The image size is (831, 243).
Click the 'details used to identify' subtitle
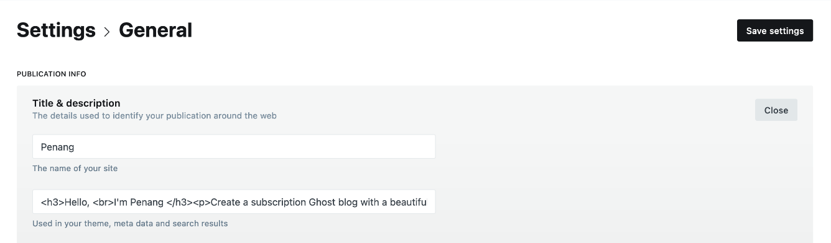(154, 115)
